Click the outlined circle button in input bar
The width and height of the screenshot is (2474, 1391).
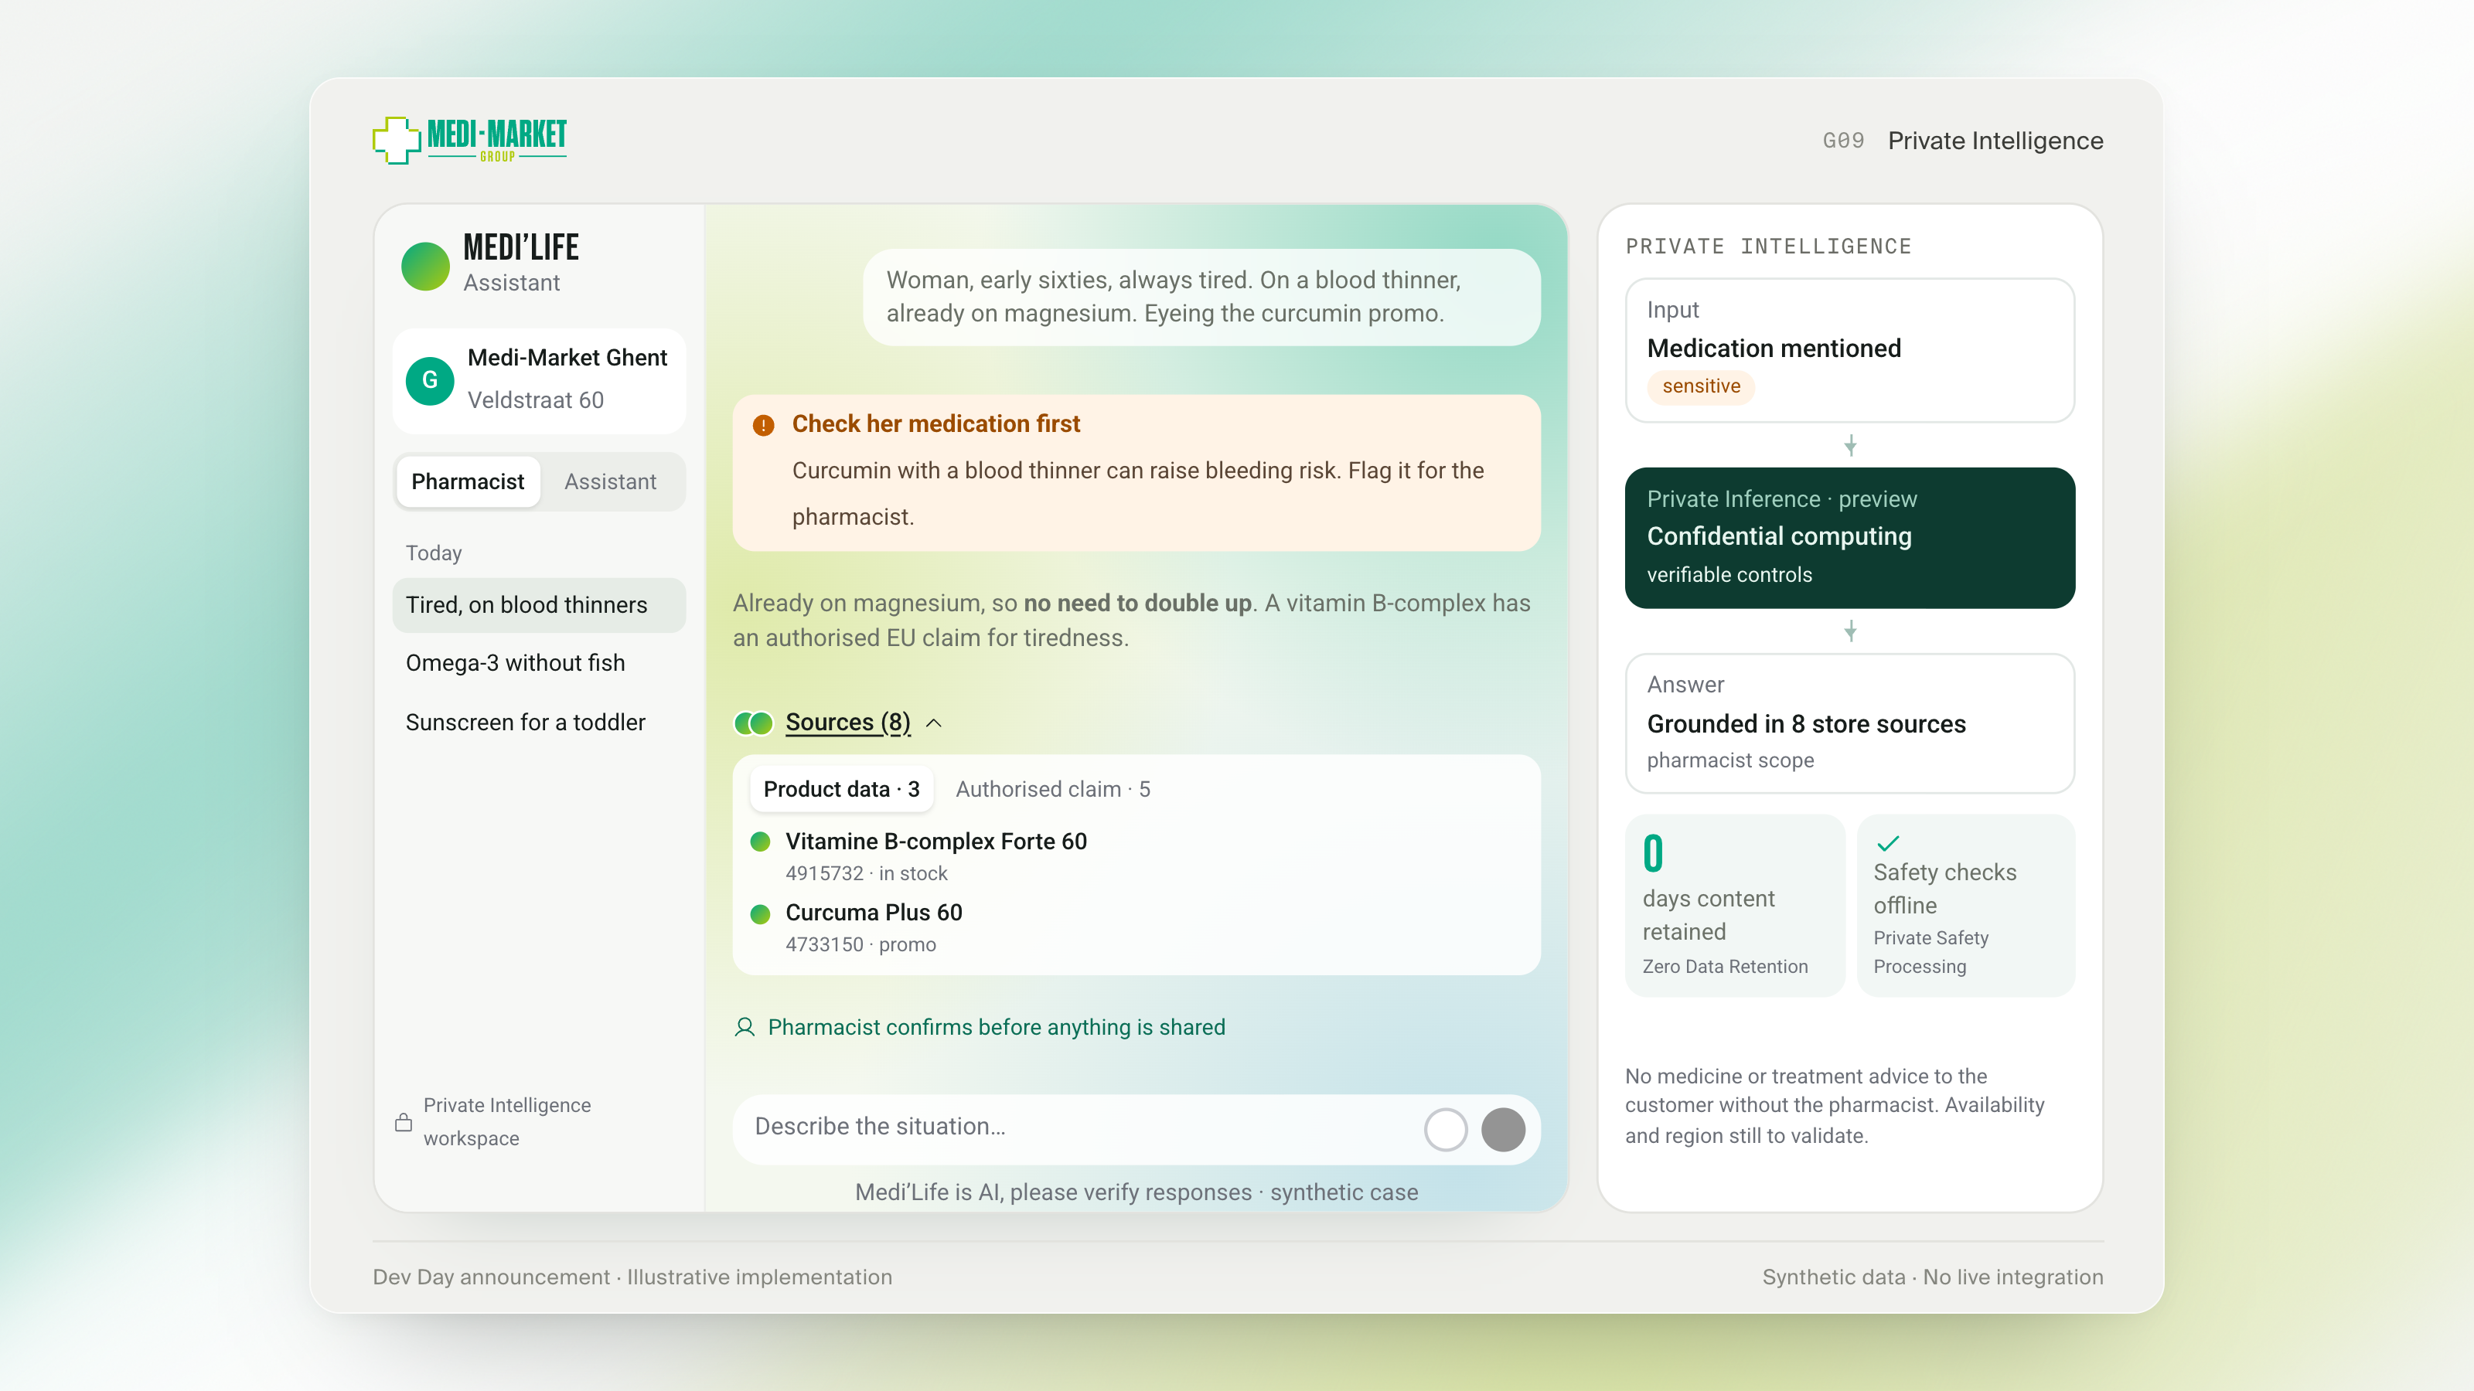pyautogui.click(x=1446, y=1129)
